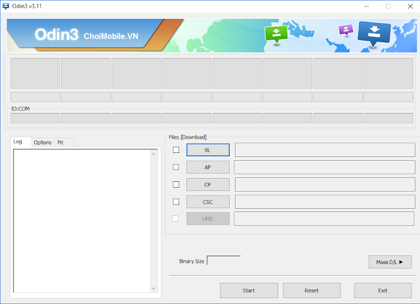Click the log scrollbar up arrow
The height and width of the screenshot is (304, 420).
tap(154, 154)
